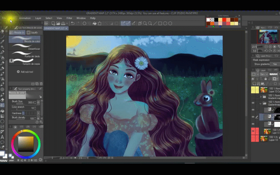Select the Text tool
The height and width of the screenshot is (175, 280).
click(2, 137)
